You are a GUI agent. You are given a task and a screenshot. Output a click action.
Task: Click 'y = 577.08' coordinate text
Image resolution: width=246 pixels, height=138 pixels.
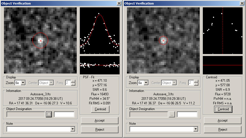tap(223, 85)
